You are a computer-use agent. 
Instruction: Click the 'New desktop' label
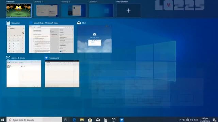[122, 2]
